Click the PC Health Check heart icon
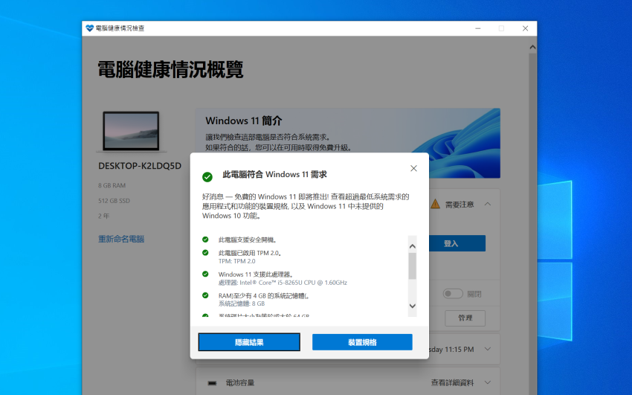 click(89, 28)
